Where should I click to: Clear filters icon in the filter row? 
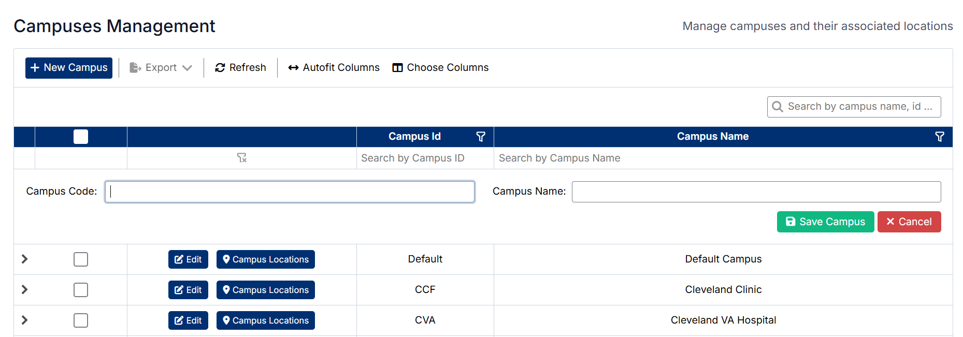point(241,158)
